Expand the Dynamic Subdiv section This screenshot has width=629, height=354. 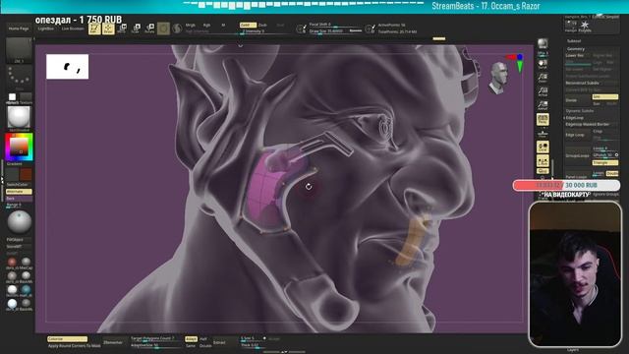580,111
